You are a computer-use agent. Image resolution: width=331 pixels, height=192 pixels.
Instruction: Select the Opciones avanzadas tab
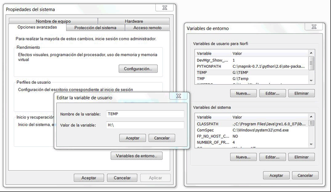[37, 27]
